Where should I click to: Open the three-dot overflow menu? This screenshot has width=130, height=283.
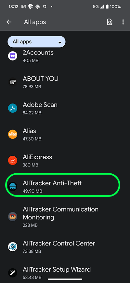(x=123, y=22)
